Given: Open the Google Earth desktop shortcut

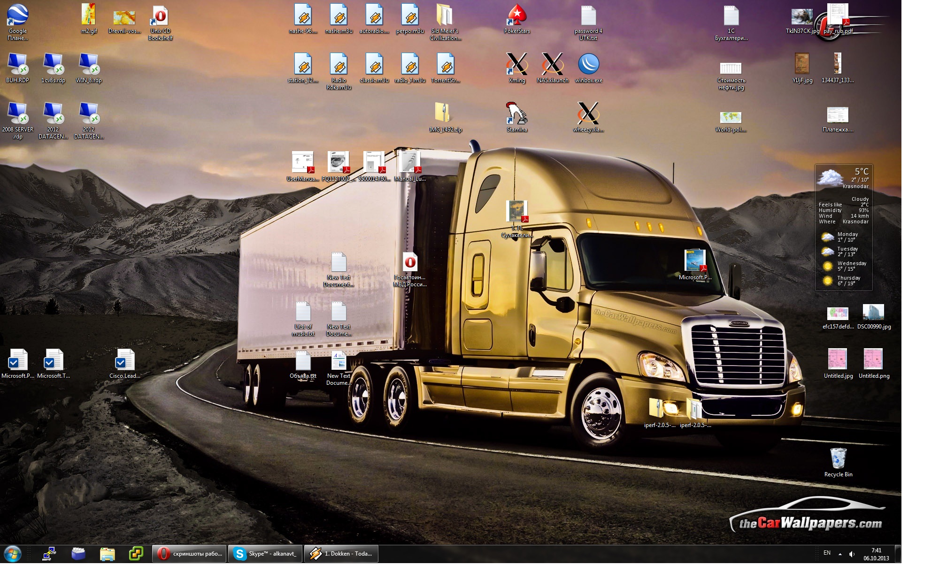Looking at the screenshot, I should 18,22.
